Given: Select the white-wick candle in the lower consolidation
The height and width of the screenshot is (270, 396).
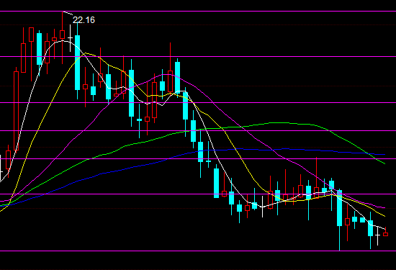Looking at the screenshot, I should [x=262, y=207].
